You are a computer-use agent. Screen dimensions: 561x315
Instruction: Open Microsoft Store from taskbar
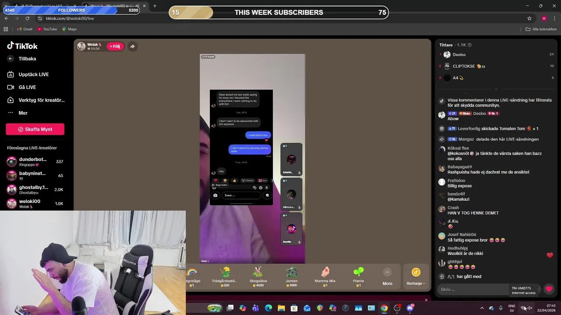pyautogui.click(x=294, y=308)
